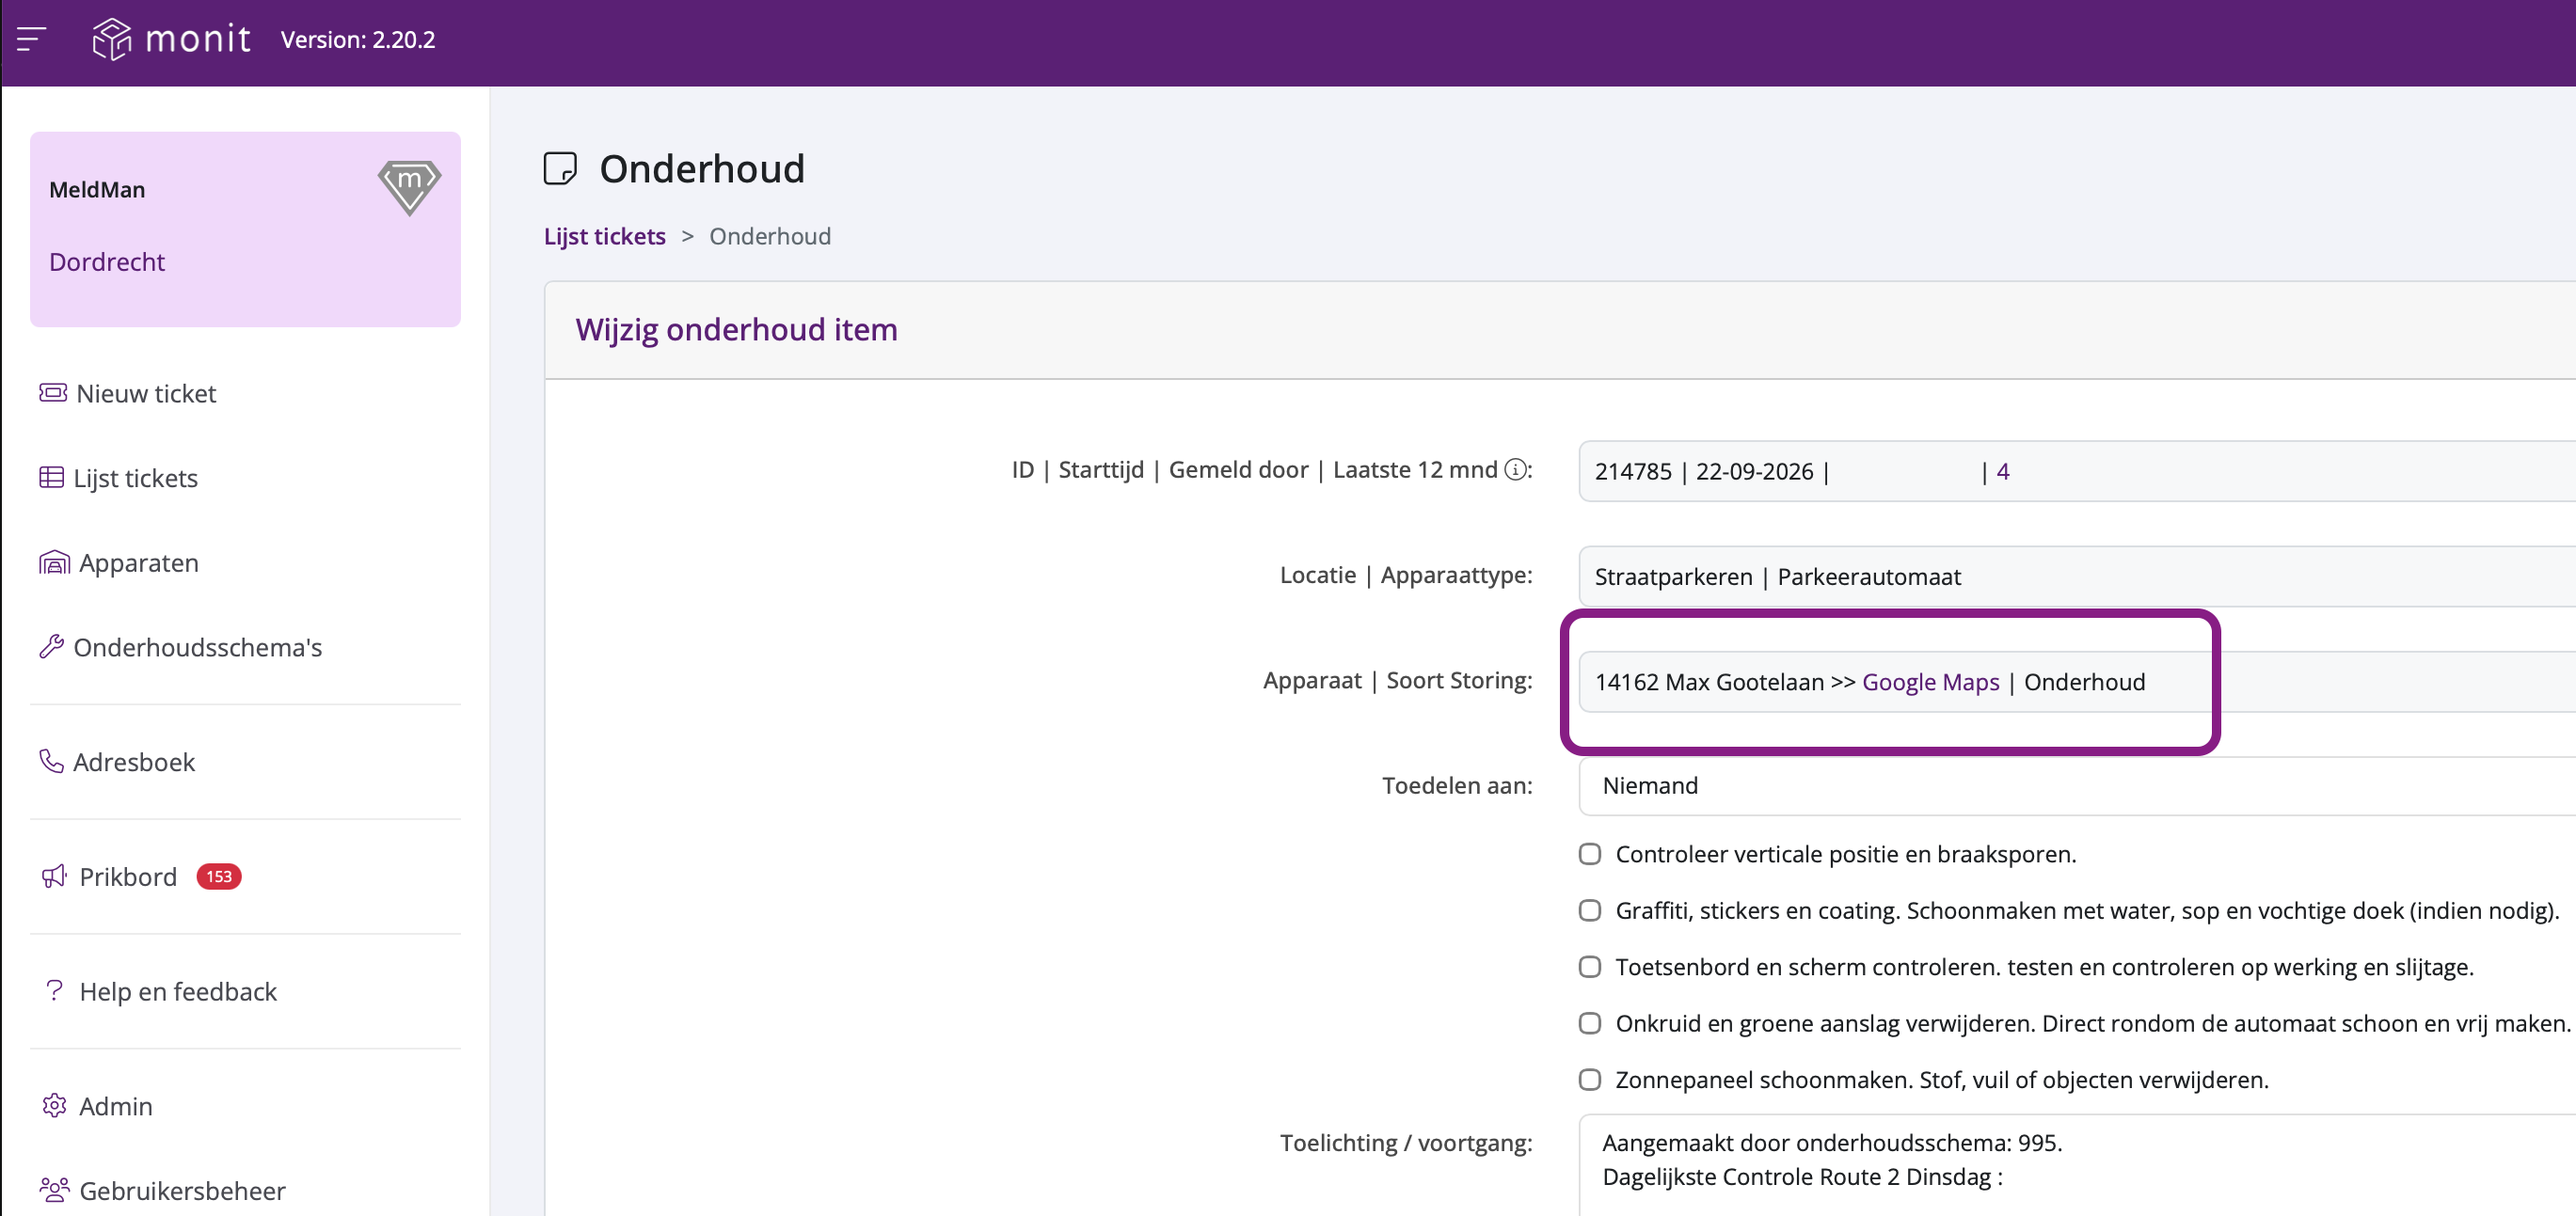
Task: Click the Gebruikersbeheer users icon
Action: point(54,1189)
